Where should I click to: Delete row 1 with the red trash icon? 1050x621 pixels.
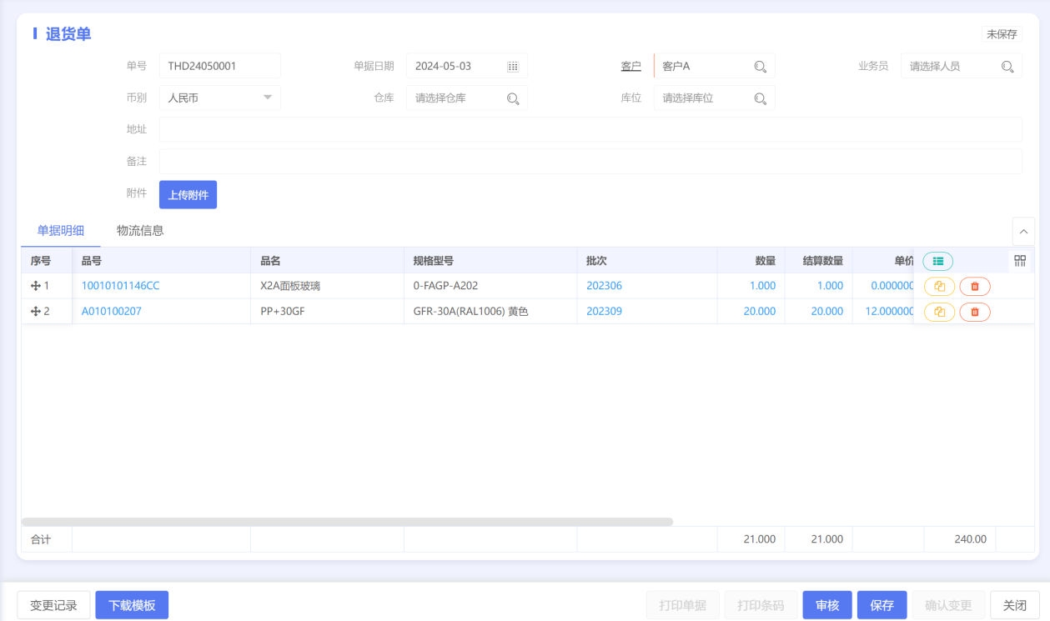point(975,286)
